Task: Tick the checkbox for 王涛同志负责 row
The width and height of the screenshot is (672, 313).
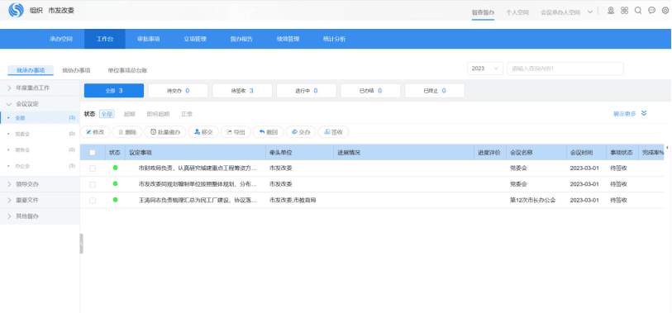Action: point(93,201)
